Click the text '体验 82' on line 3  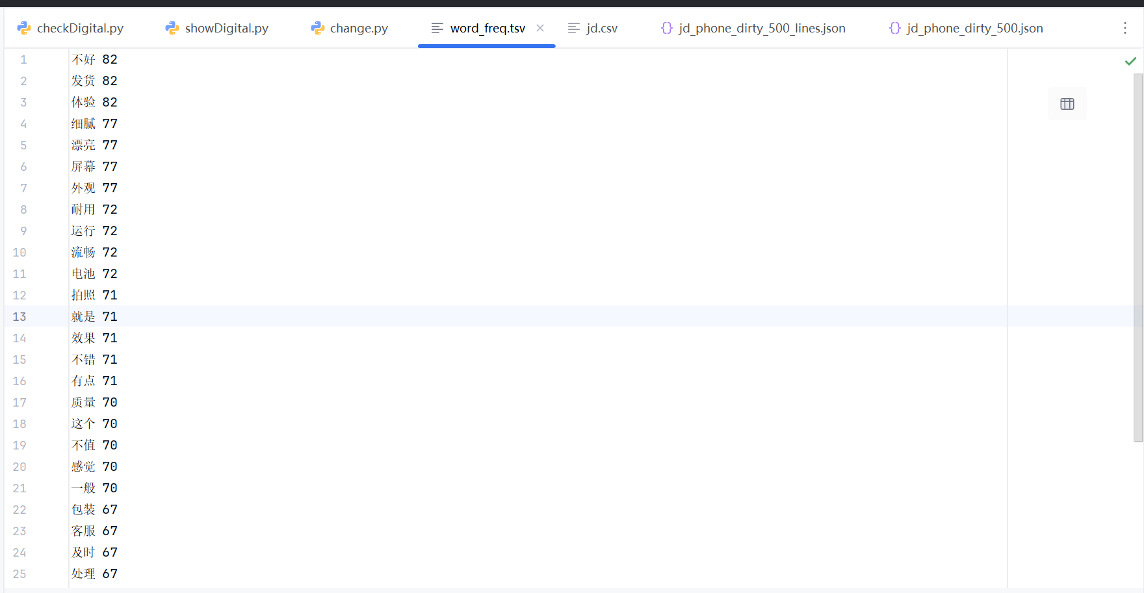[94, 103]
